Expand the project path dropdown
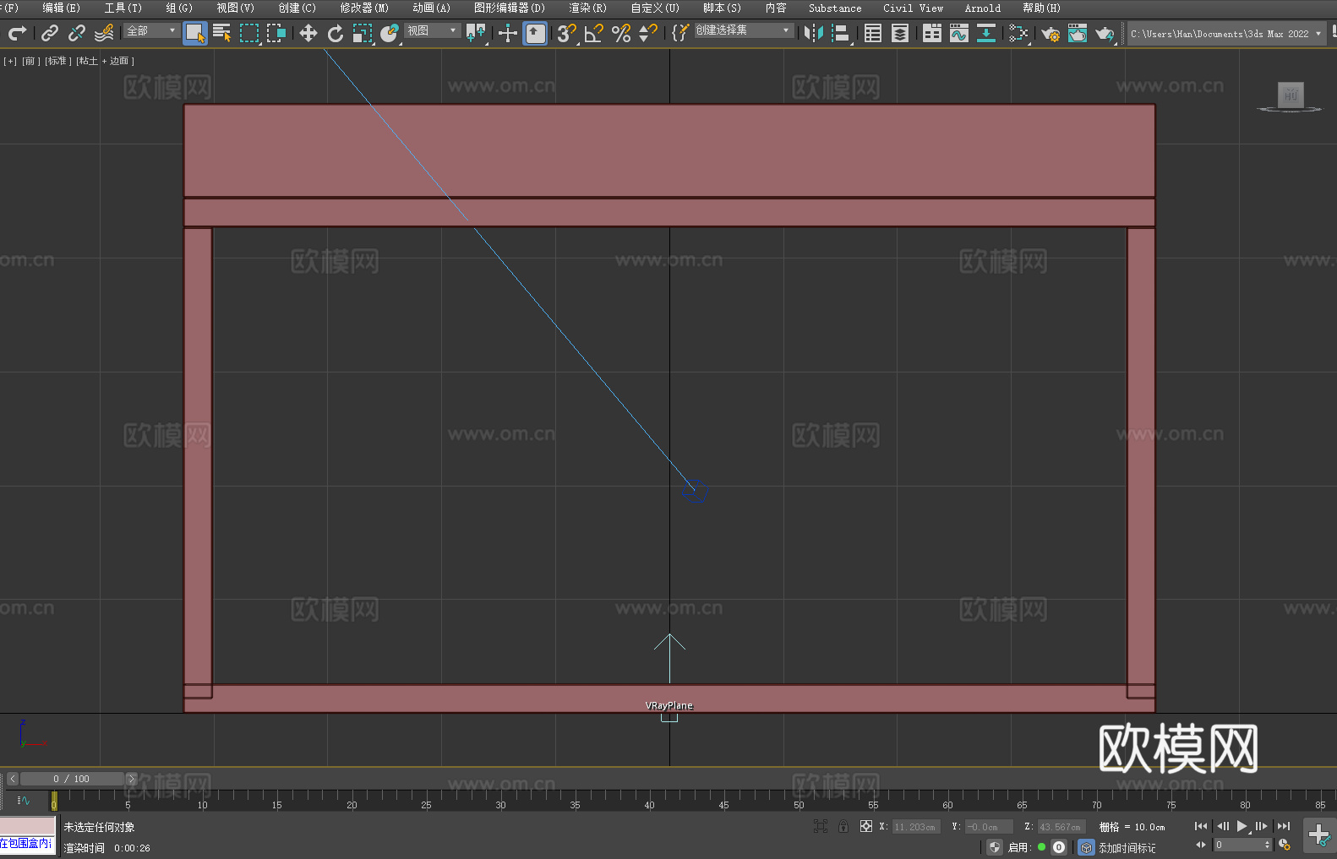 [x=1318, y=34]
